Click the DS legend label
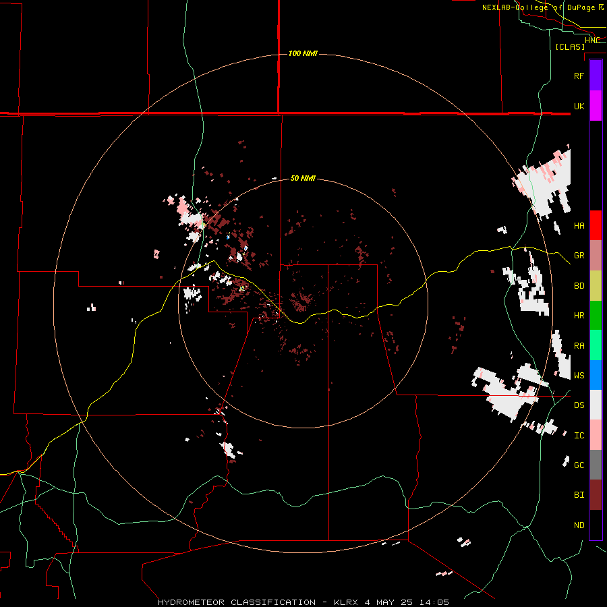This screenshot has height=607, width=607. [579, 405]
